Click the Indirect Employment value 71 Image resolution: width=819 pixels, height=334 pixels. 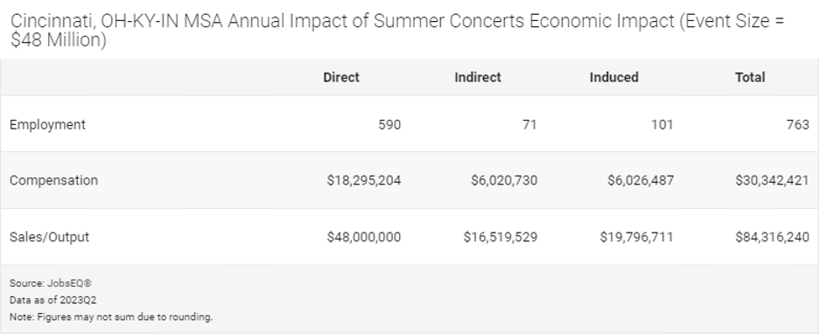coord(529,125)
